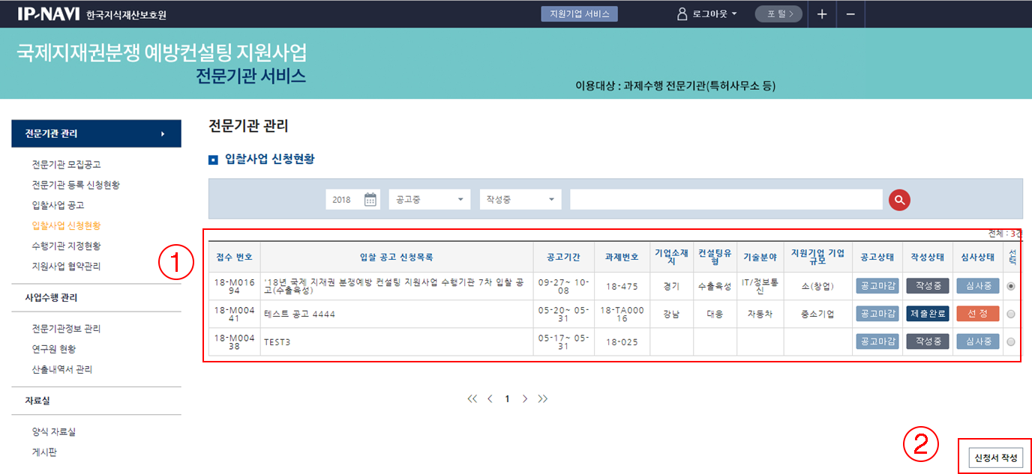1032x474 pixels.
Task: Click the minus zoom-out icon in header
Action: click(850, 14)
